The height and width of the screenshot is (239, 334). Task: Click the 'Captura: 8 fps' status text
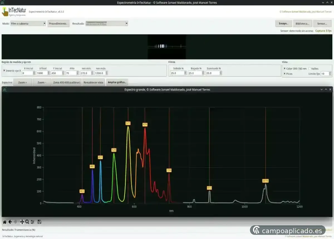(x=323, y=31)
